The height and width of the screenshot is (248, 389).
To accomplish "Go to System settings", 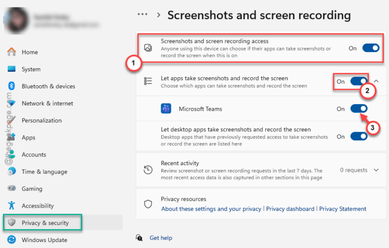I will [x=31, y=69].
